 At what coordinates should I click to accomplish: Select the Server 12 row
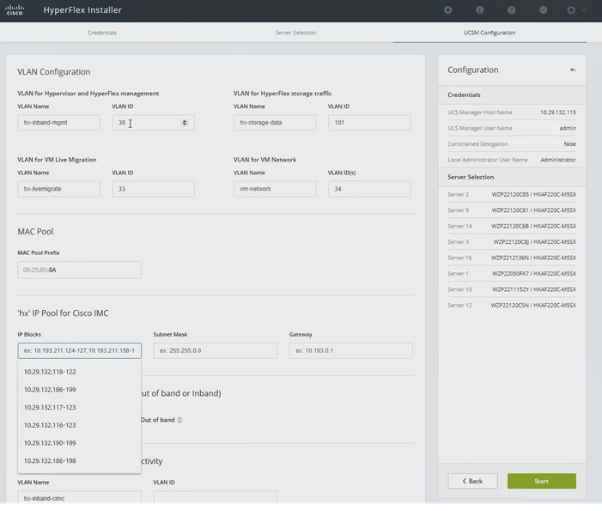[x=512, y=305]
